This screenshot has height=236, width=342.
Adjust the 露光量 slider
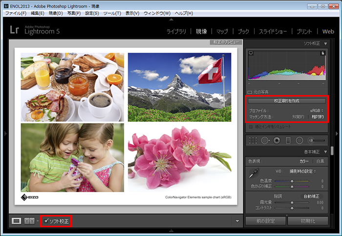pos(292,202)
